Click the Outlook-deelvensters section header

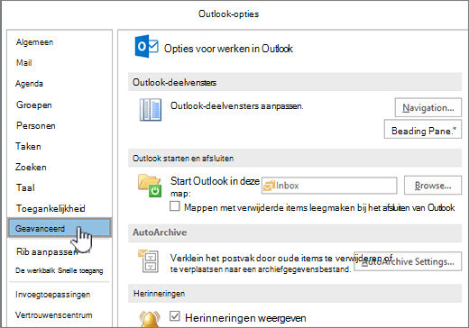(x=295, y=82)
